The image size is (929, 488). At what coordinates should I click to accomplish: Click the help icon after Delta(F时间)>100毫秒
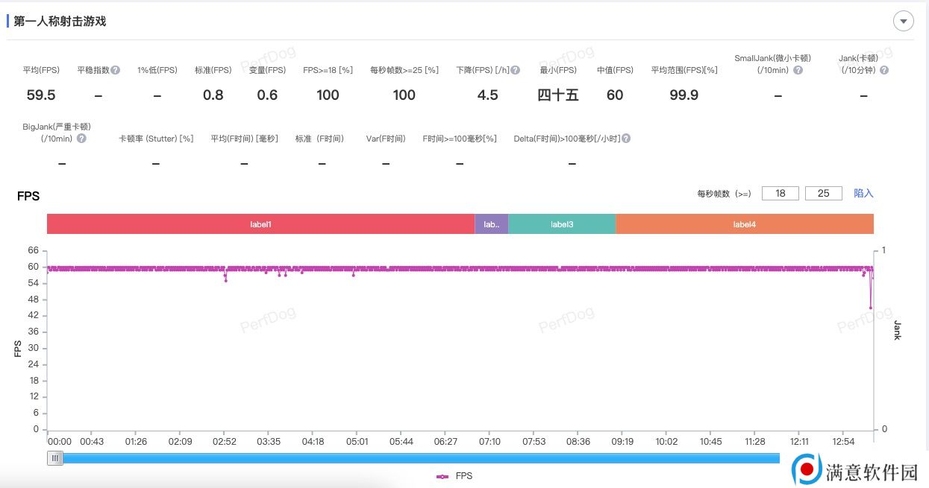tap(626, 139)
